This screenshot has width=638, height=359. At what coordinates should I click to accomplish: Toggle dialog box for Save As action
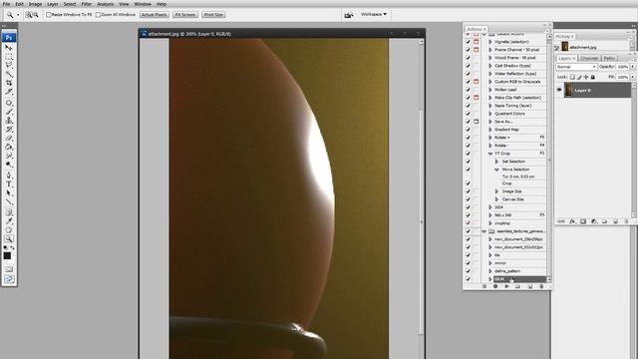point(477,122)
